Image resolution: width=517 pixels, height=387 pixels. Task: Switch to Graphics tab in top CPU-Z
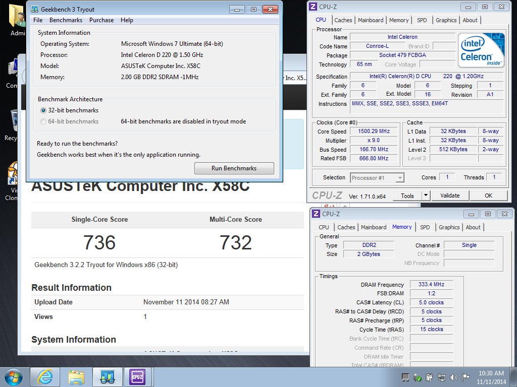pos(446,20)
